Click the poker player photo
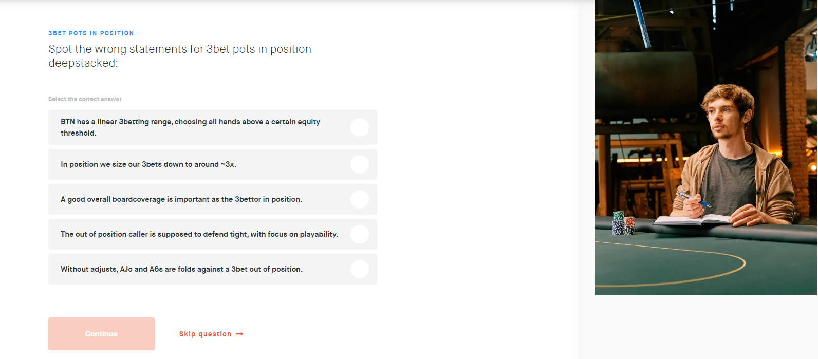The image size is (818, 359). 706,147
